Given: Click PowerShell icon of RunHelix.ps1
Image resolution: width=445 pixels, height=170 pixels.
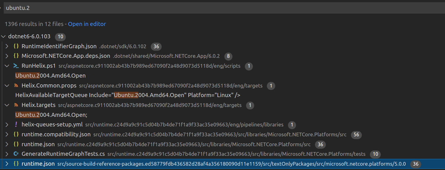Looking at the screenshot, I should [x=16, y=66].
